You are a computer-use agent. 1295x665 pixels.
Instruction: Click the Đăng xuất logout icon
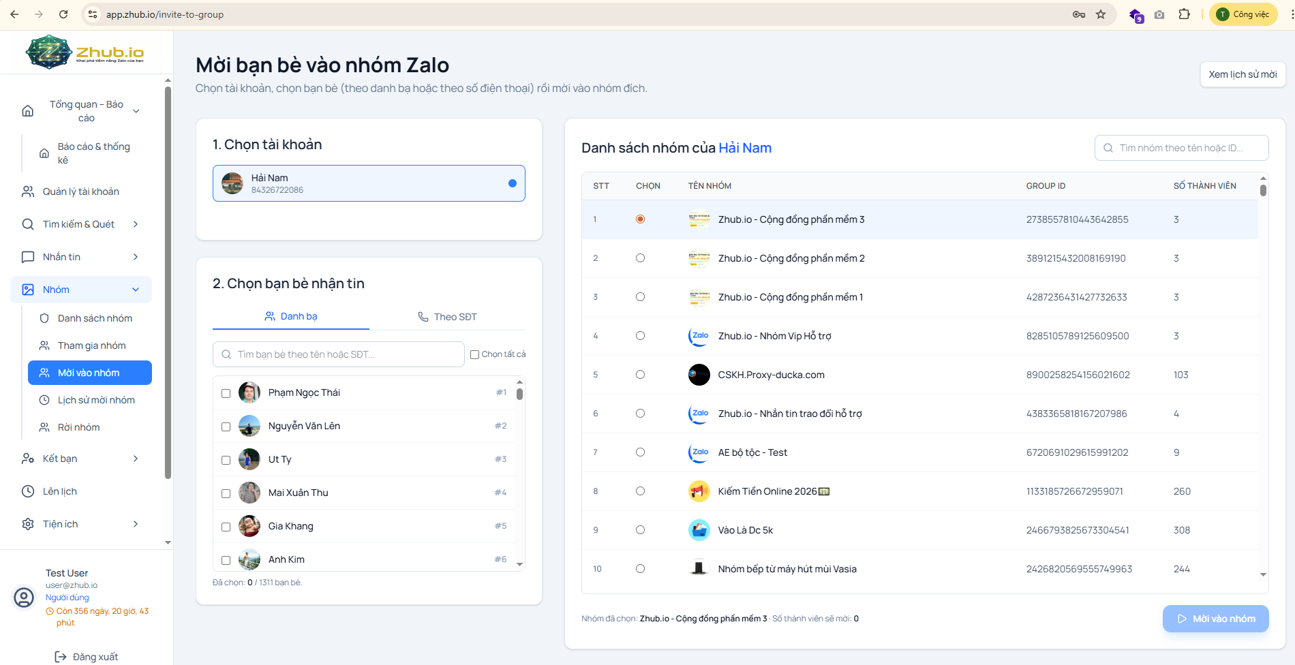click(61, 657)
